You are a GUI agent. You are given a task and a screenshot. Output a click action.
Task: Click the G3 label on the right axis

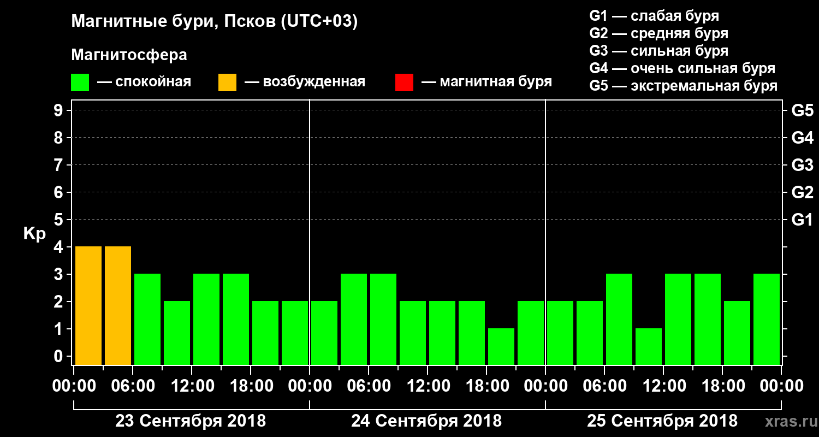click(x=802, y=165)
